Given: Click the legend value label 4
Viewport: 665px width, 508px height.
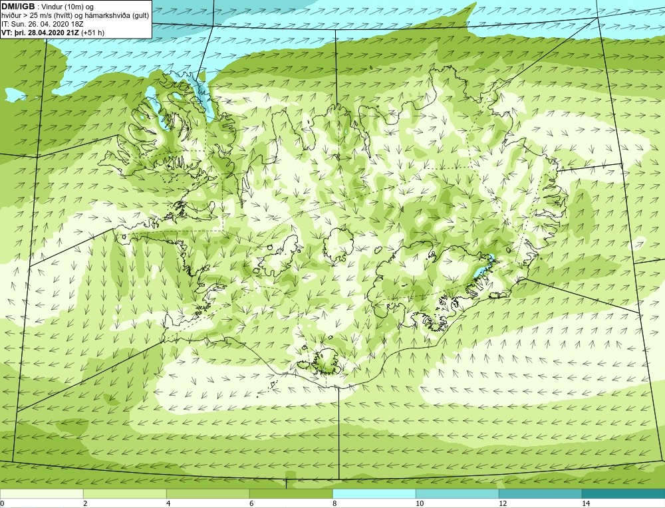Looking at the screenshot, I should [x=168, y=503].
